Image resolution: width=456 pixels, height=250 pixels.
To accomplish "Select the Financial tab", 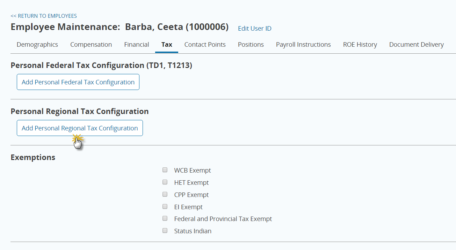I will coord(137,45).
